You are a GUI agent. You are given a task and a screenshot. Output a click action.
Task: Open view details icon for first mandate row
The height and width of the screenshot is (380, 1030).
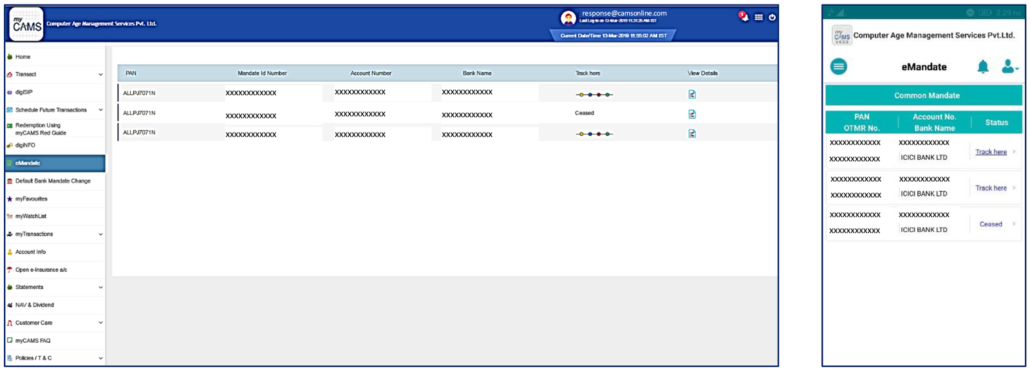pyautogui.click(x=692, y=95)
